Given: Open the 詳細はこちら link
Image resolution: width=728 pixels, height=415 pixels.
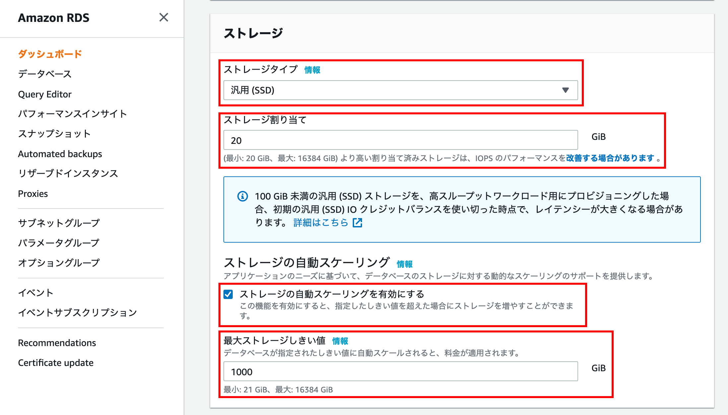Looking at the screenshot, I should point(321,223).
